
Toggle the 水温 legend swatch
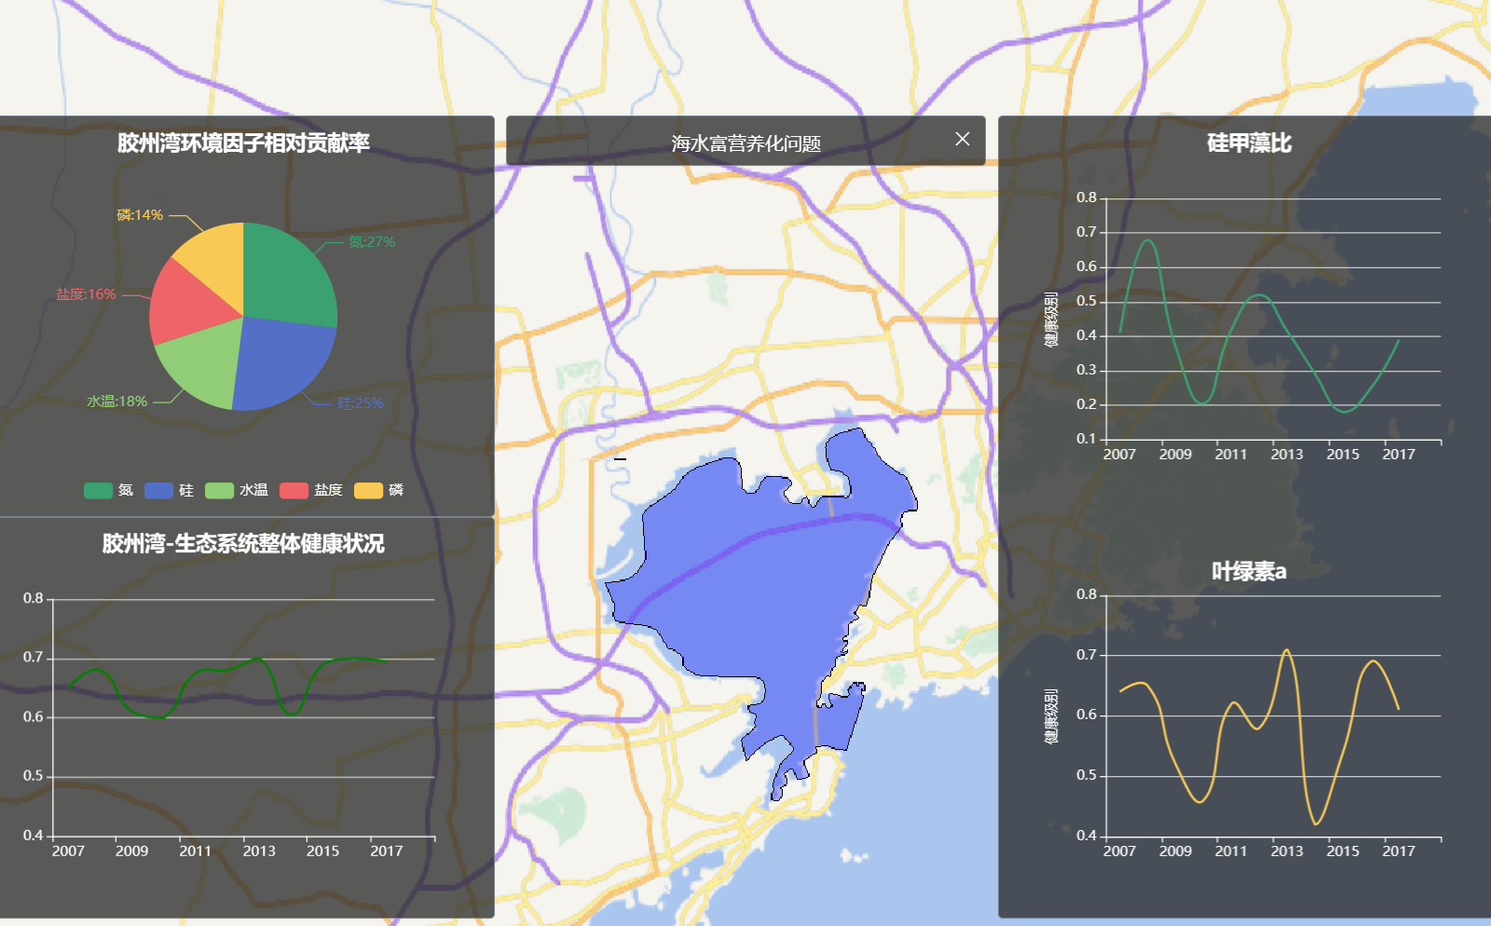point(219,490)
